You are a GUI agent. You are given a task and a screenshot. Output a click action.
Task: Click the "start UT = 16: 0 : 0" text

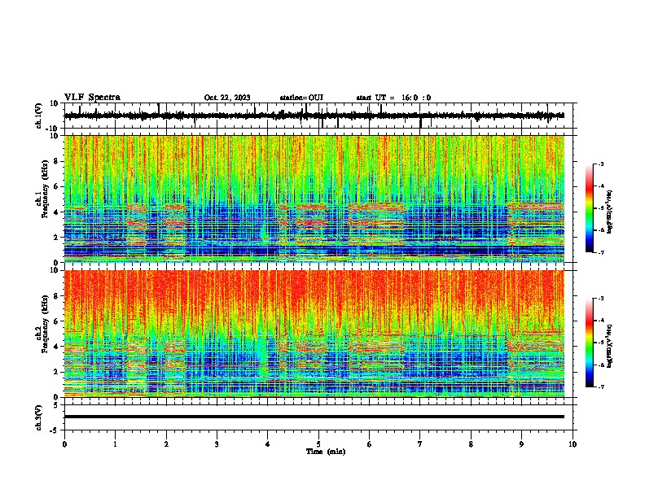(x=393, y=98)
